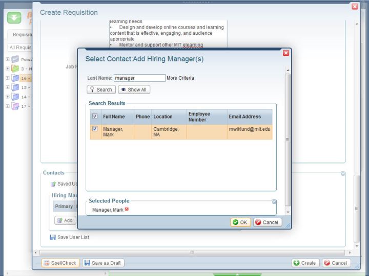Close the Select Contact dialog with X

286,53
